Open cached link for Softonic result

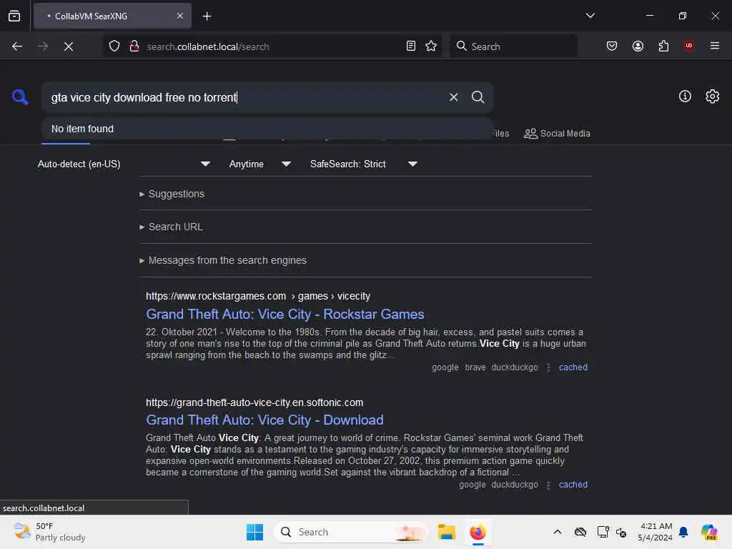[x=573, y=485]
